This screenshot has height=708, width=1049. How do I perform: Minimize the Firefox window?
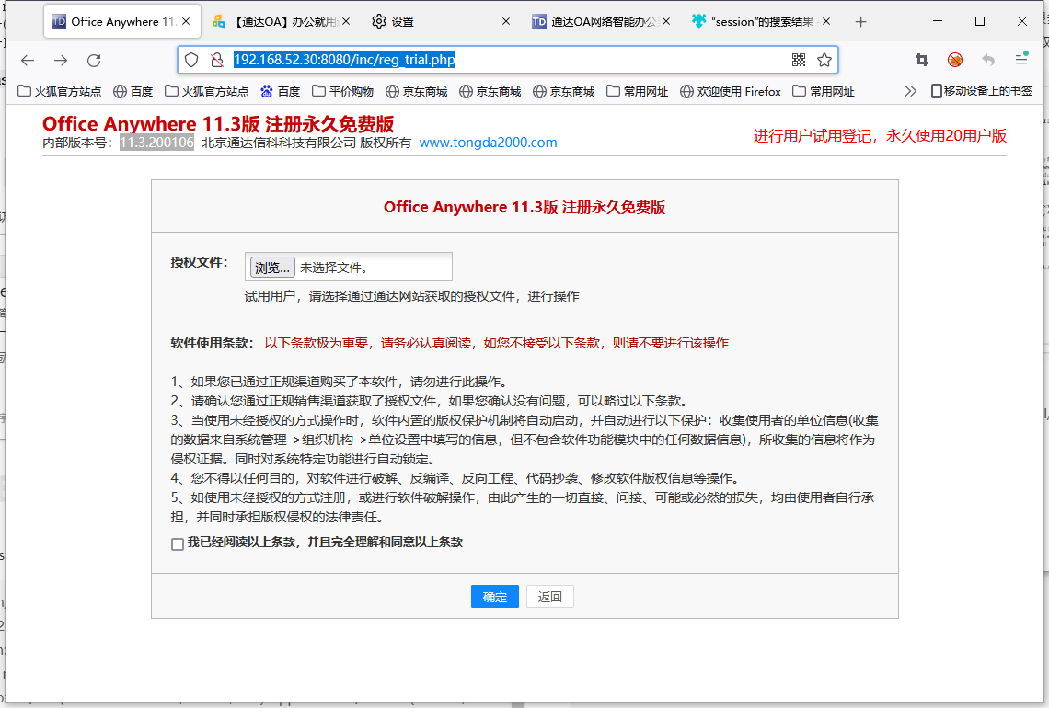(938, 21)
